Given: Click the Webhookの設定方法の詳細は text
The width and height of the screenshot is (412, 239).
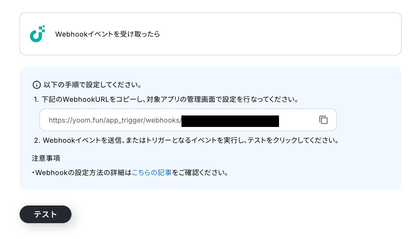Looking at the screenshot, I should 84,173.
